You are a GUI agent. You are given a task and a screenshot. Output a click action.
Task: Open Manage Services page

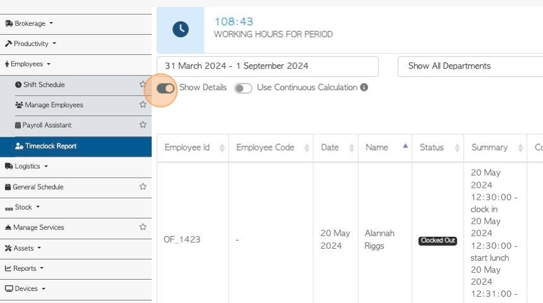coord(39,227)
